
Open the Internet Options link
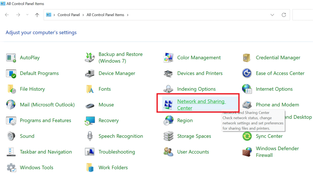(274, 89)
